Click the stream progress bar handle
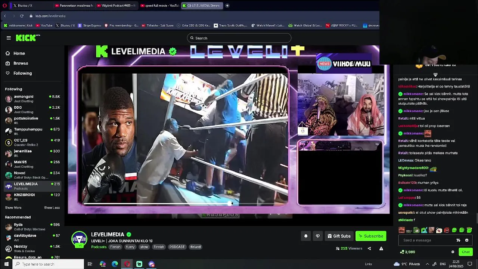Image resolution: width=478 pixels, height=269 pixels. pos(230,203)
